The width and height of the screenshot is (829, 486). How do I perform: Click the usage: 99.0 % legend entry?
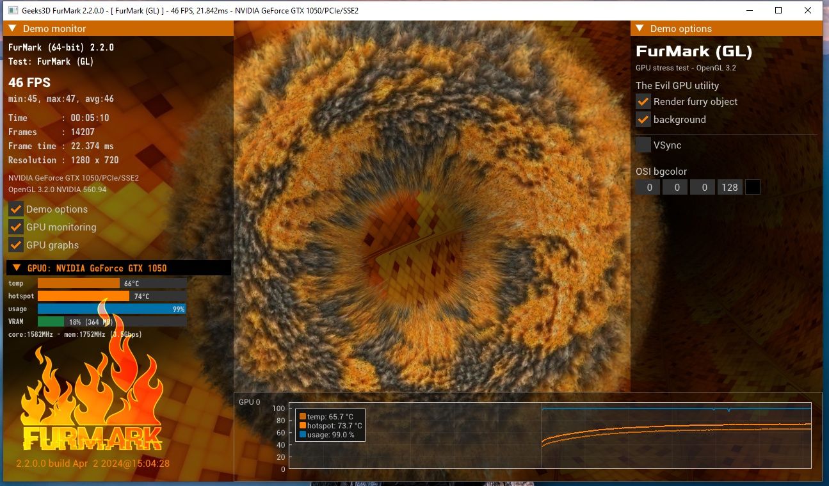(x=327, y=435)
